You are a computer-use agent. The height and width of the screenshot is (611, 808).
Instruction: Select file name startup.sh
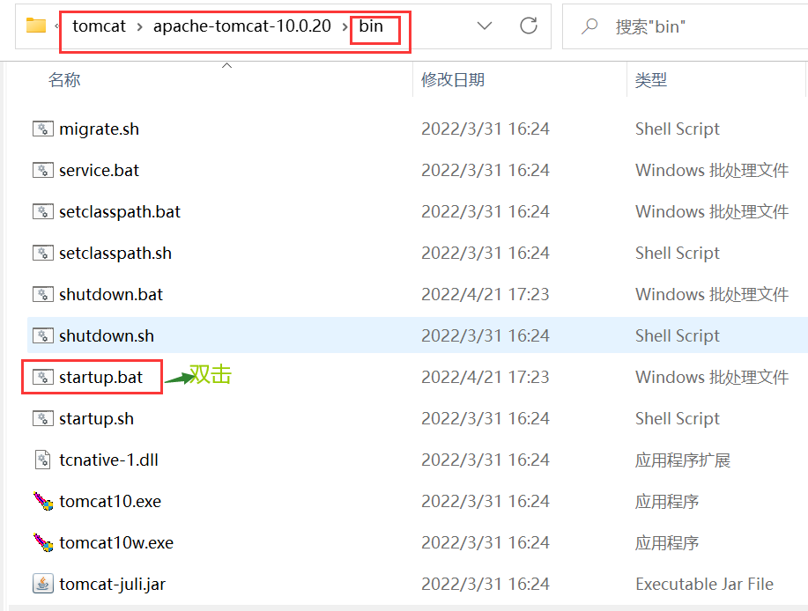(96, 418)
